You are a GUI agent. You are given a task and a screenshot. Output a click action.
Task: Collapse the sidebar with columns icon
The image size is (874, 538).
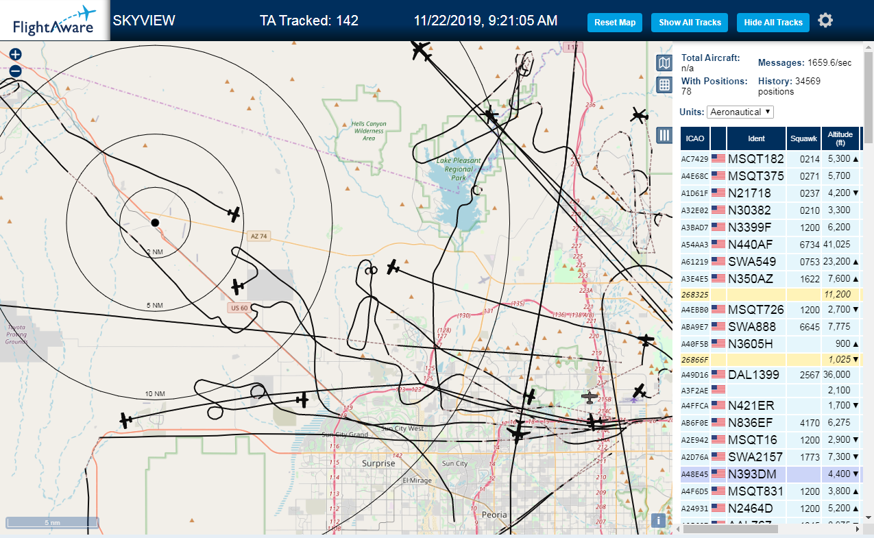coord(664,135)
